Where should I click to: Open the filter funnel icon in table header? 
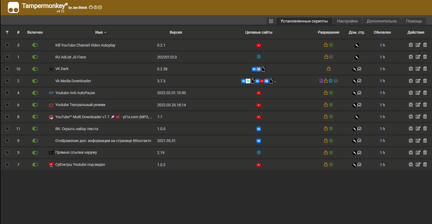(x=7, y=32)
